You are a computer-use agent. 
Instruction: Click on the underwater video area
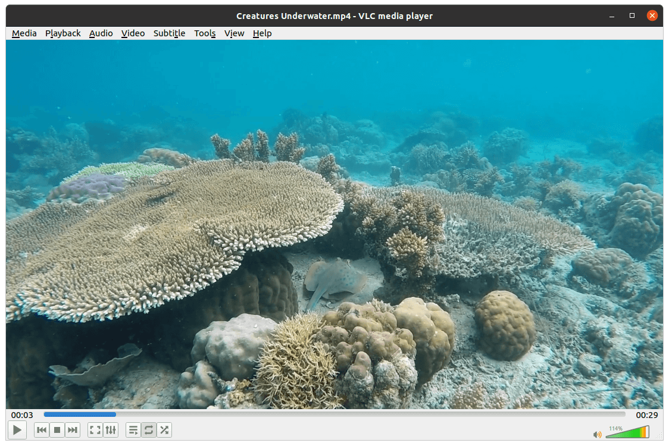(x=334, y=225)
